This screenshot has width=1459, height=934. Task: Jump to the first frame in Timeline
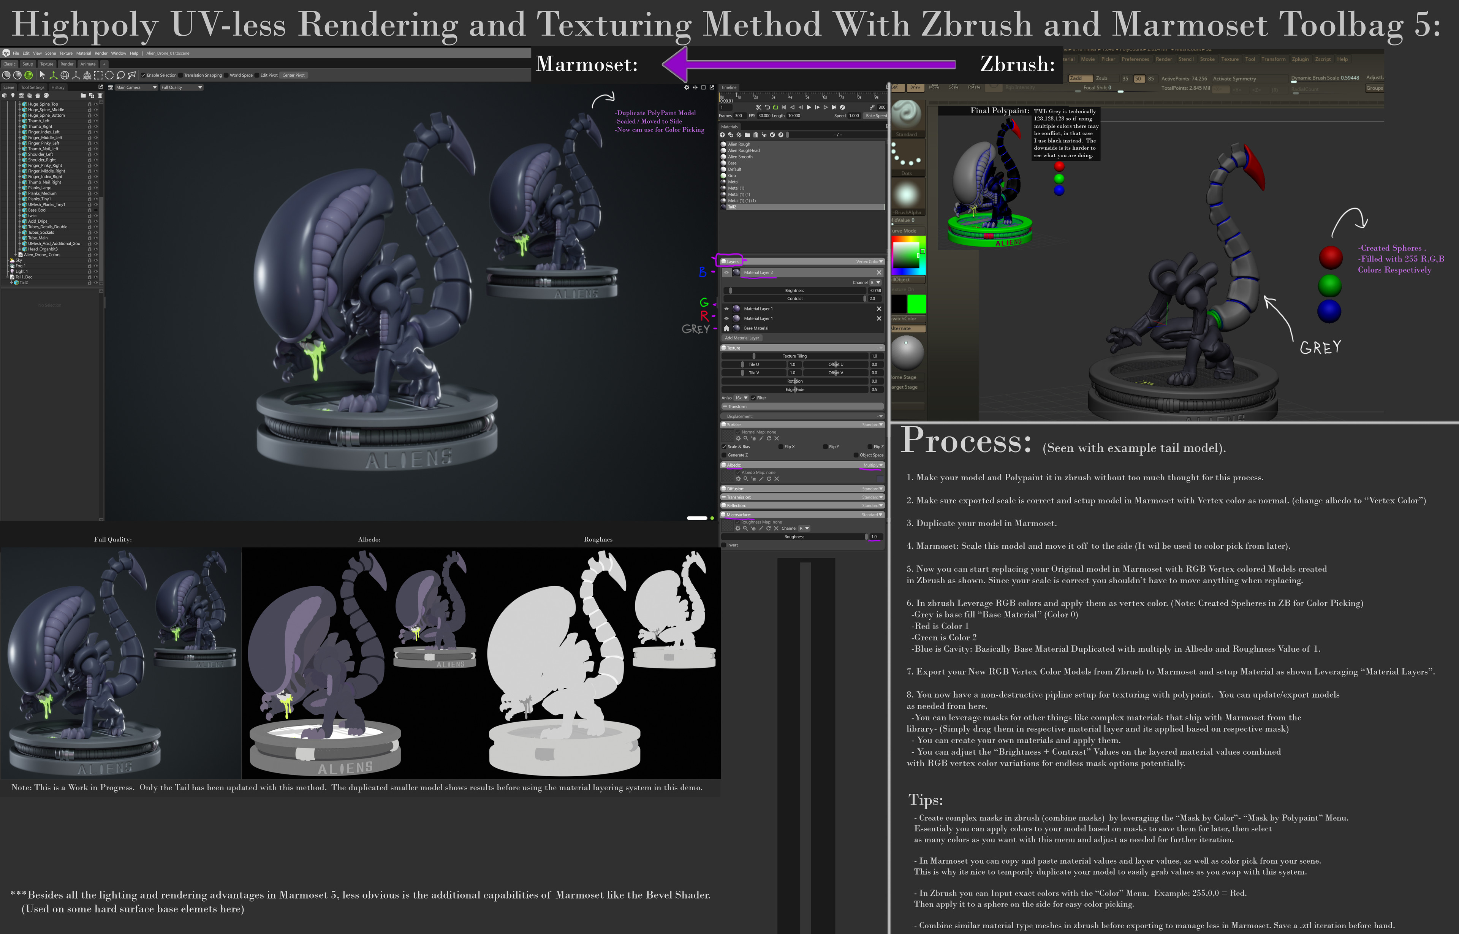[x=783, y=108]
